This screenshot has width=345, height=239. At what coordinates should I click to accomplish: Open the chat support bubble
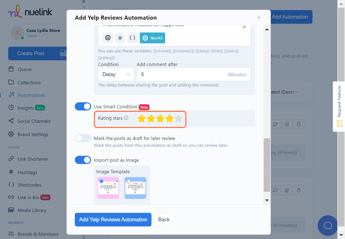328,225
